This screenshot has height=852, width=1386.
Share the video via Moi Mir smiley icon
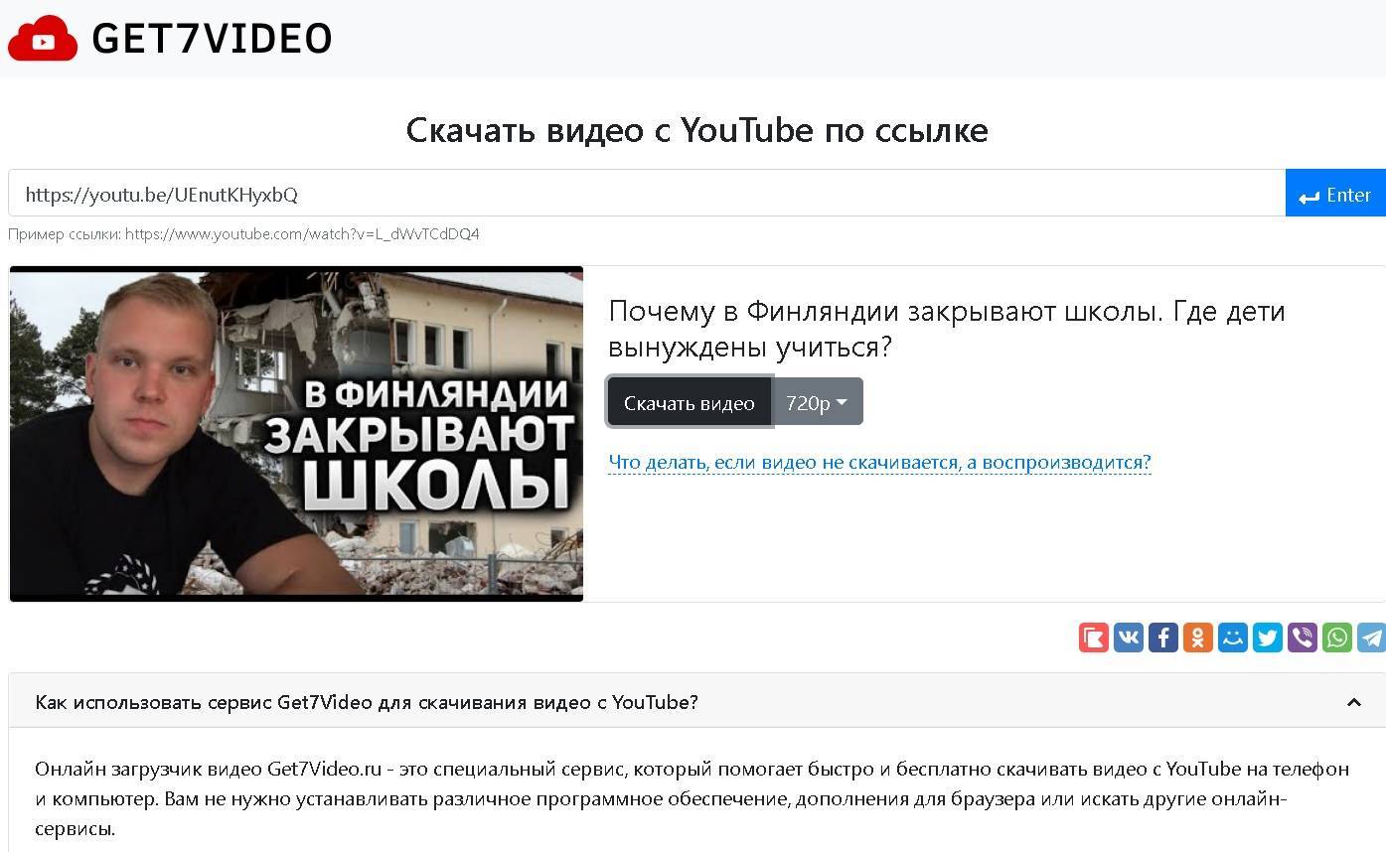coord(1233,638)
